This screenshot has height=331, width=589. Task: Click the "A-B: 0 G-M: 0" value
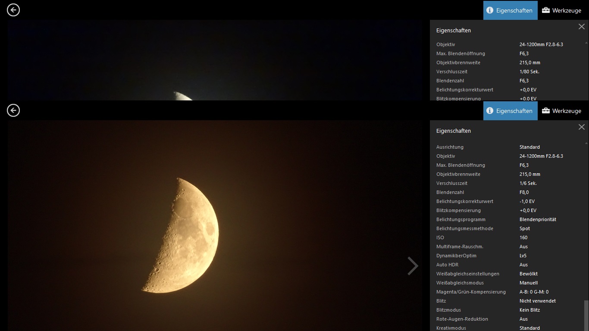tap(534, 292)
